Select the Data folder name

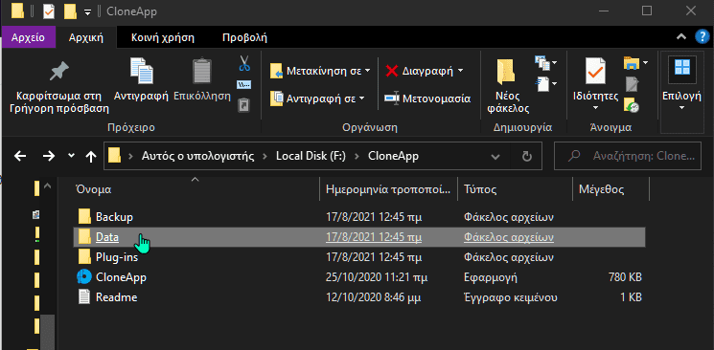tap(107, 237)
